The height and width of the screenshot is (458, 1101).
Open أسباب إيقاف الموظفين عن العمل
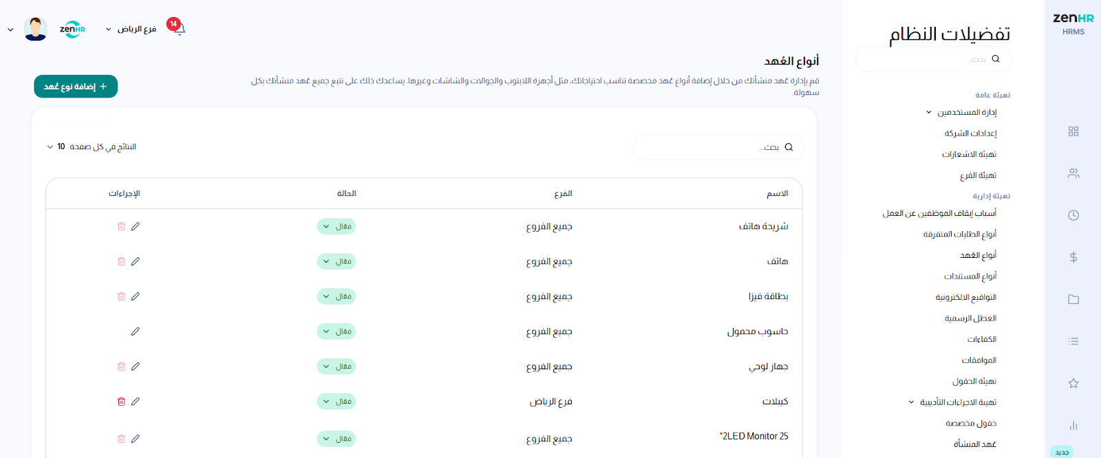(939, 213)
